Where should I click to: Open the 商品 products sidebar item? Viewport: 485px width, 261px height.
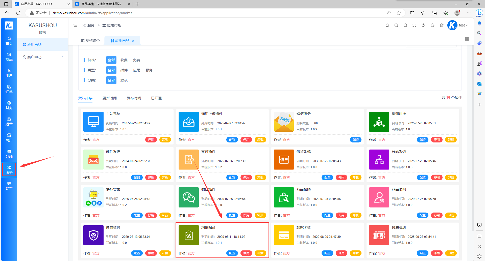point(9,57)
